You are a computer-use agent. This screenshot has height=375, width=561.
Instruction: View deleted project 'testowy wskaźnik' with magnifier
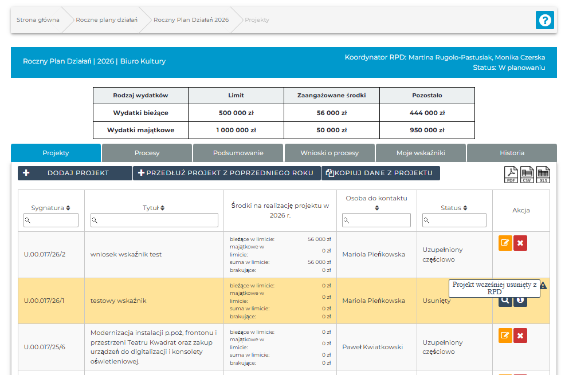[505, 300]
